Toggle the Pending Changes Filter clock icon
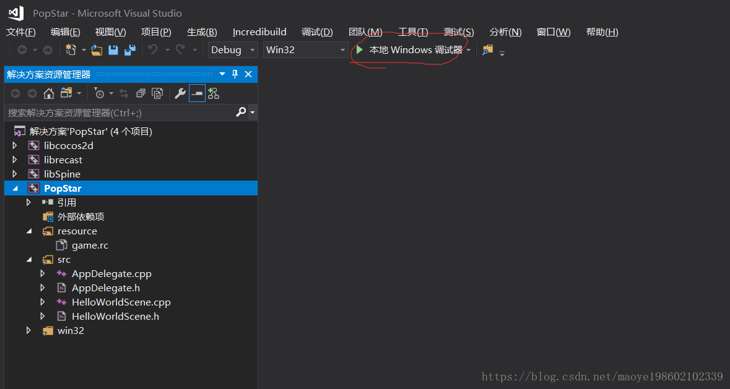Image resolution: width=730 pixels, height=389 pixels. 99,94
